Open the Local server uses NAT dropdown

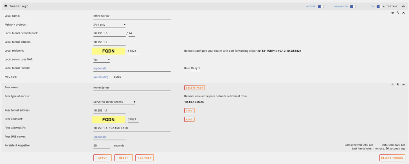(x=101, y=60)
